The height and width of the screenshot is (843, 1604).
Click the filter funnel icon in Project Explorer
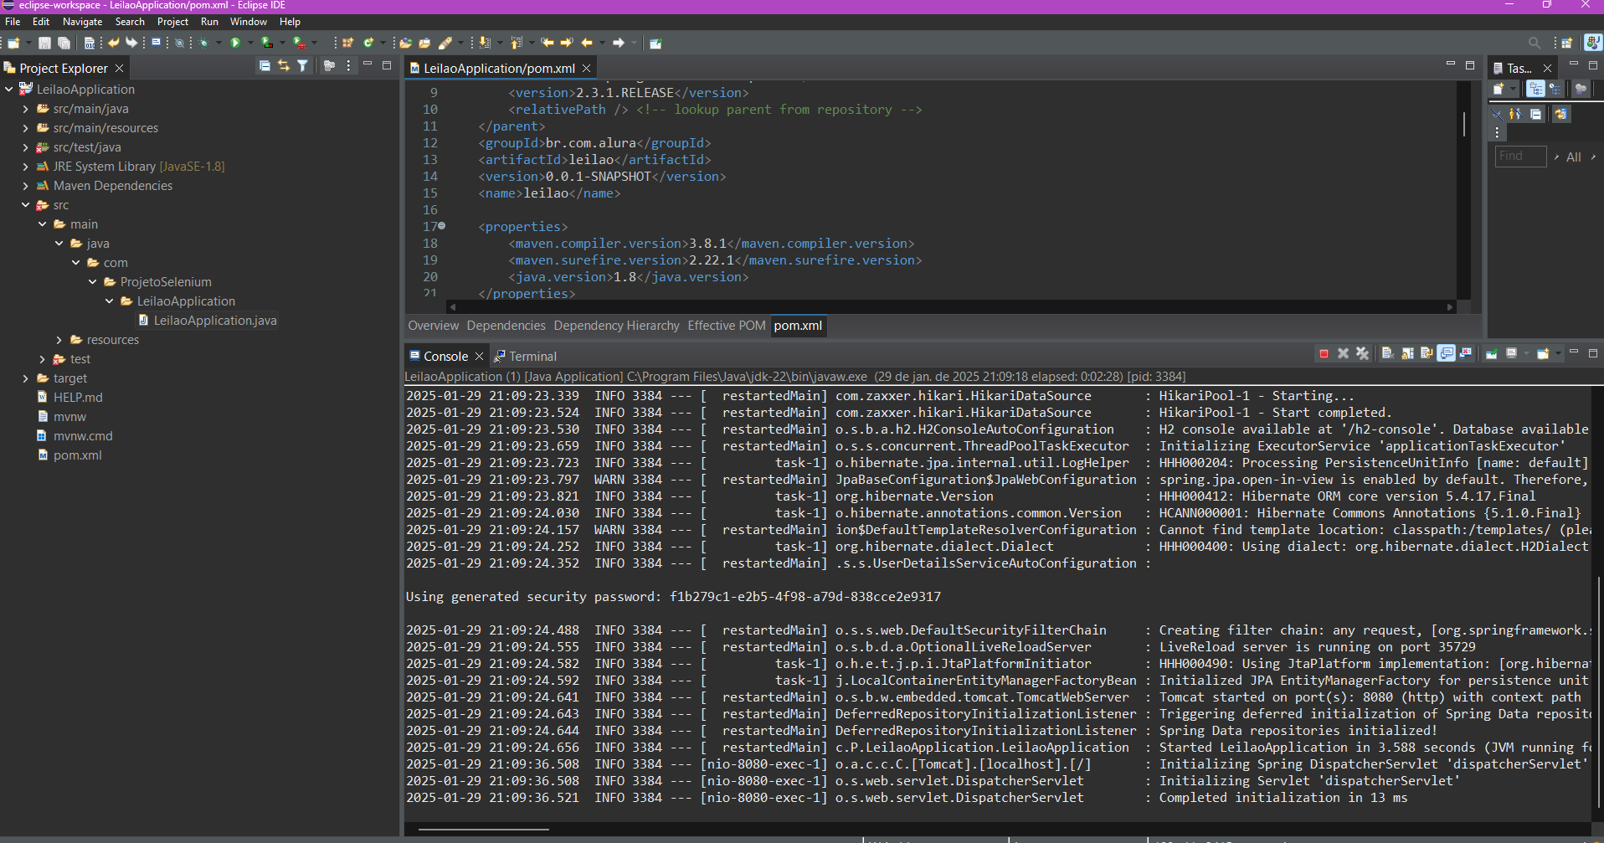(303, 66)
